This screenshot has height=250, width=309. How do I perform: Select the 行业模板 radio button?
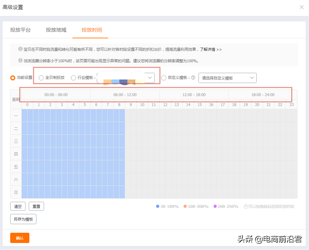click(73, 78)
